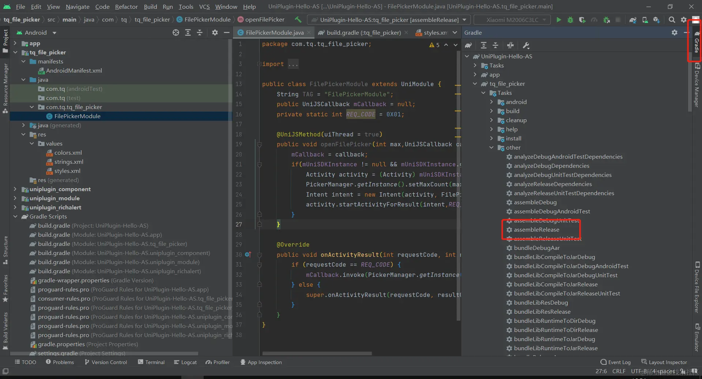Open the Event Log panel

point(615,362)
